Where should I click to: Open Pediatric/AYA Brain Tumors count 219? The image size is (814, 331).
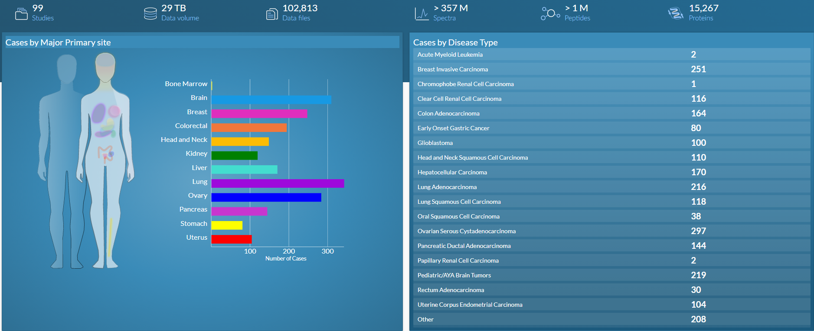[698, 275]
